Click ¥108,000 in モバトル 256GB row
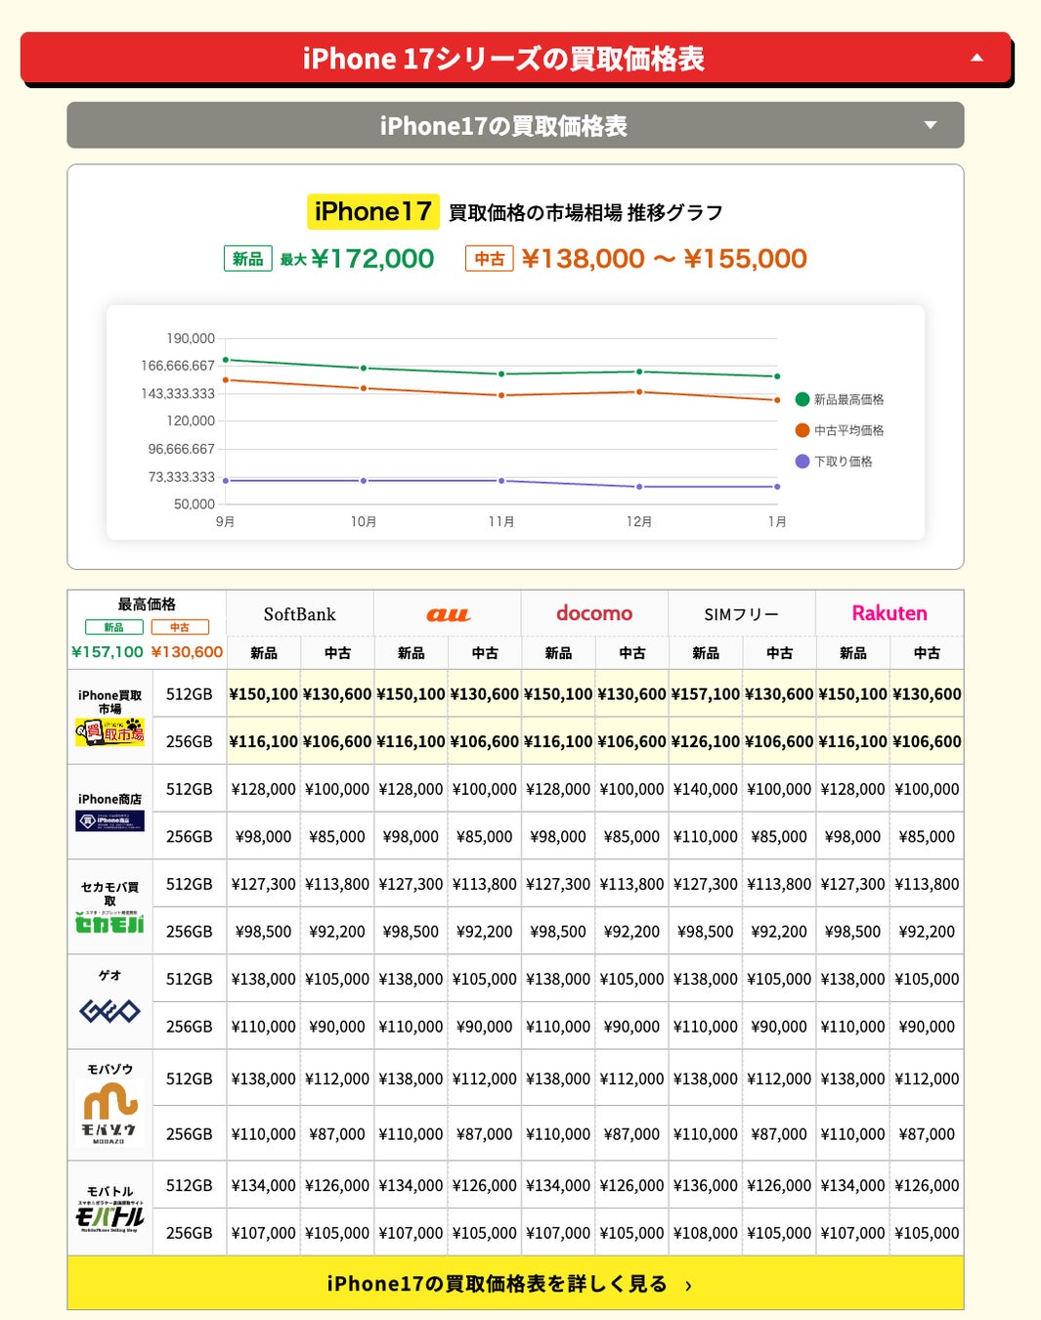Image resolution: width=1041 pixels, height=1320 pixels. [706, 1233]
